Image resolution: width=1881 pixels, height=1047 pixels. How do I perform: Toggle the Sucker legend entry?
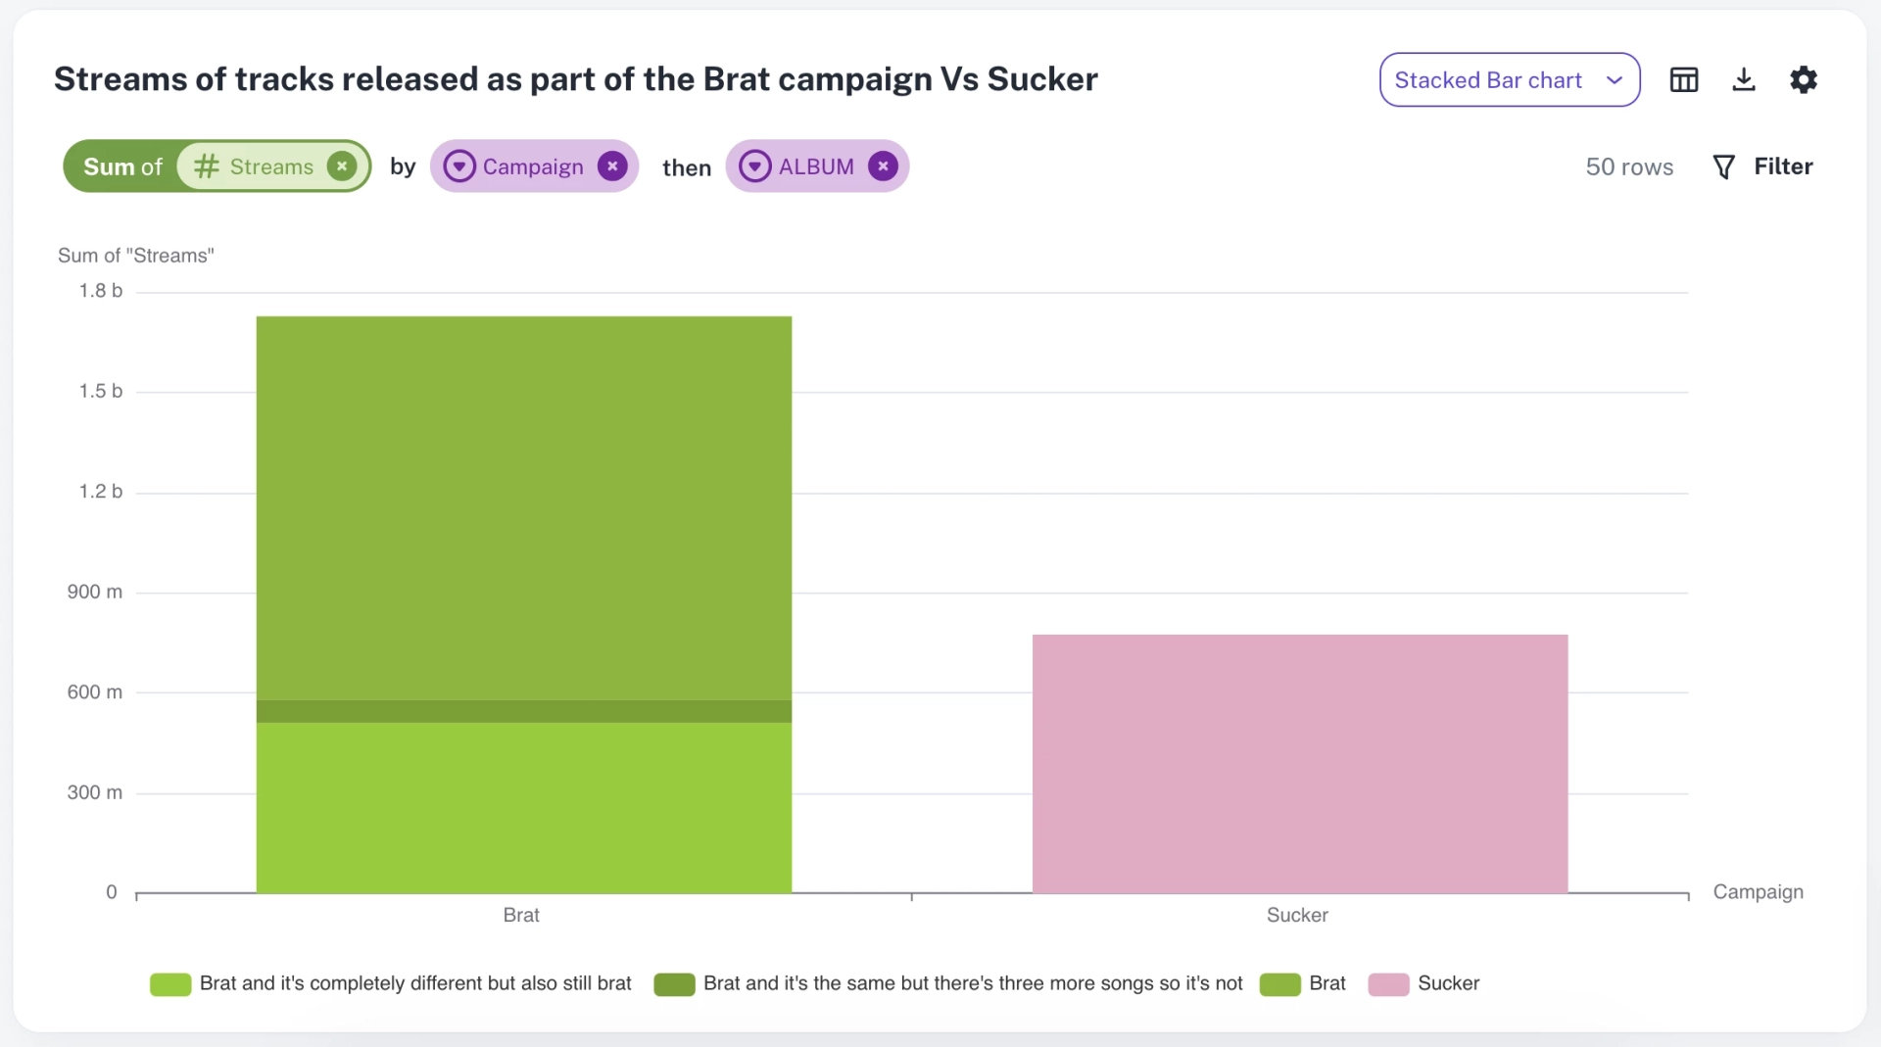point(1423,983)
